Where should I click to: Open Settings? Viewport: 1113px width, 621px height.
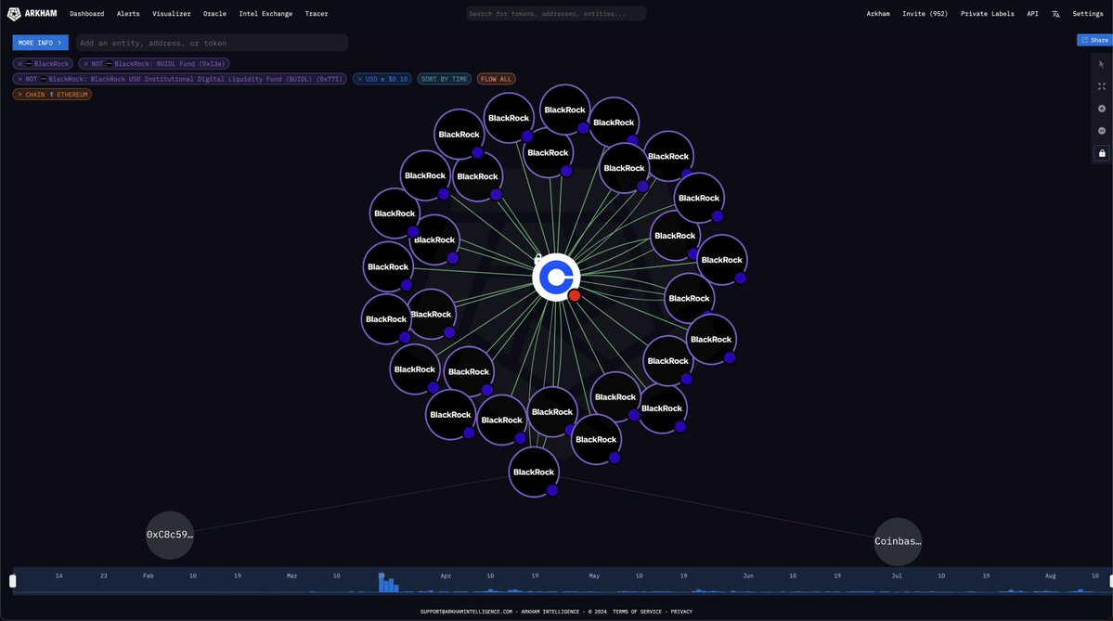coord(1087,14)
